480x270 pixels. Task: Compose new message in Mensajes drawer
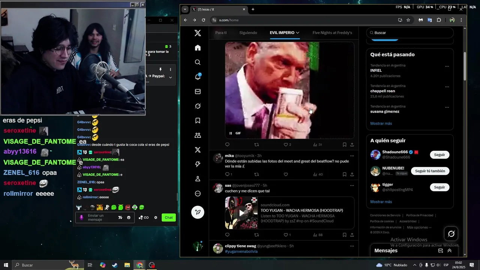pos(441,250)
